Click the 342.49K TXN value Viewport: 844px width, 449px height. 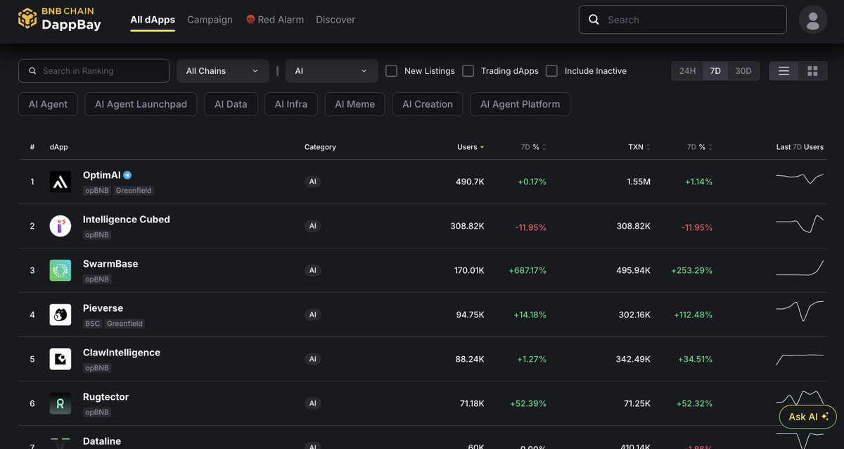pos(633,359)
